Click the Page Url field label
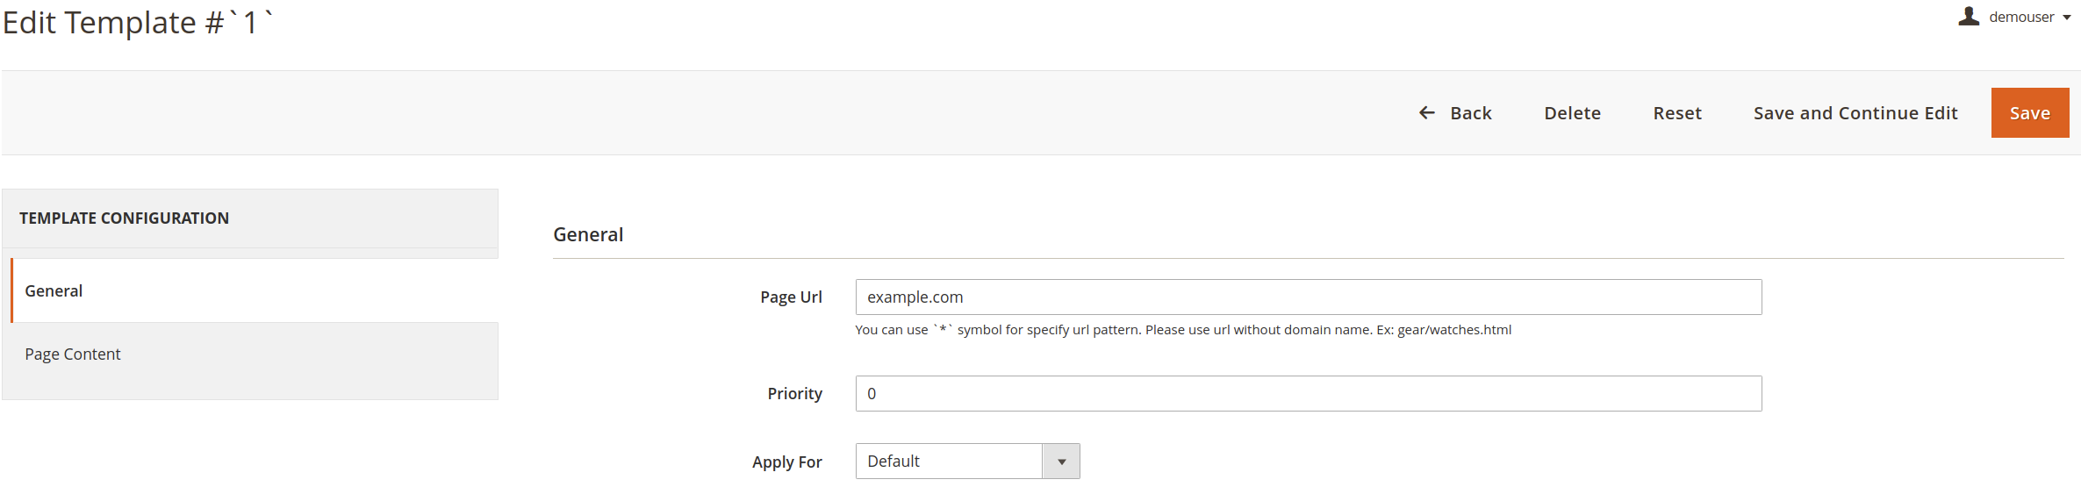Image resolution: width=2081 pixels, height=494 pixels. [x=791, y=297]
